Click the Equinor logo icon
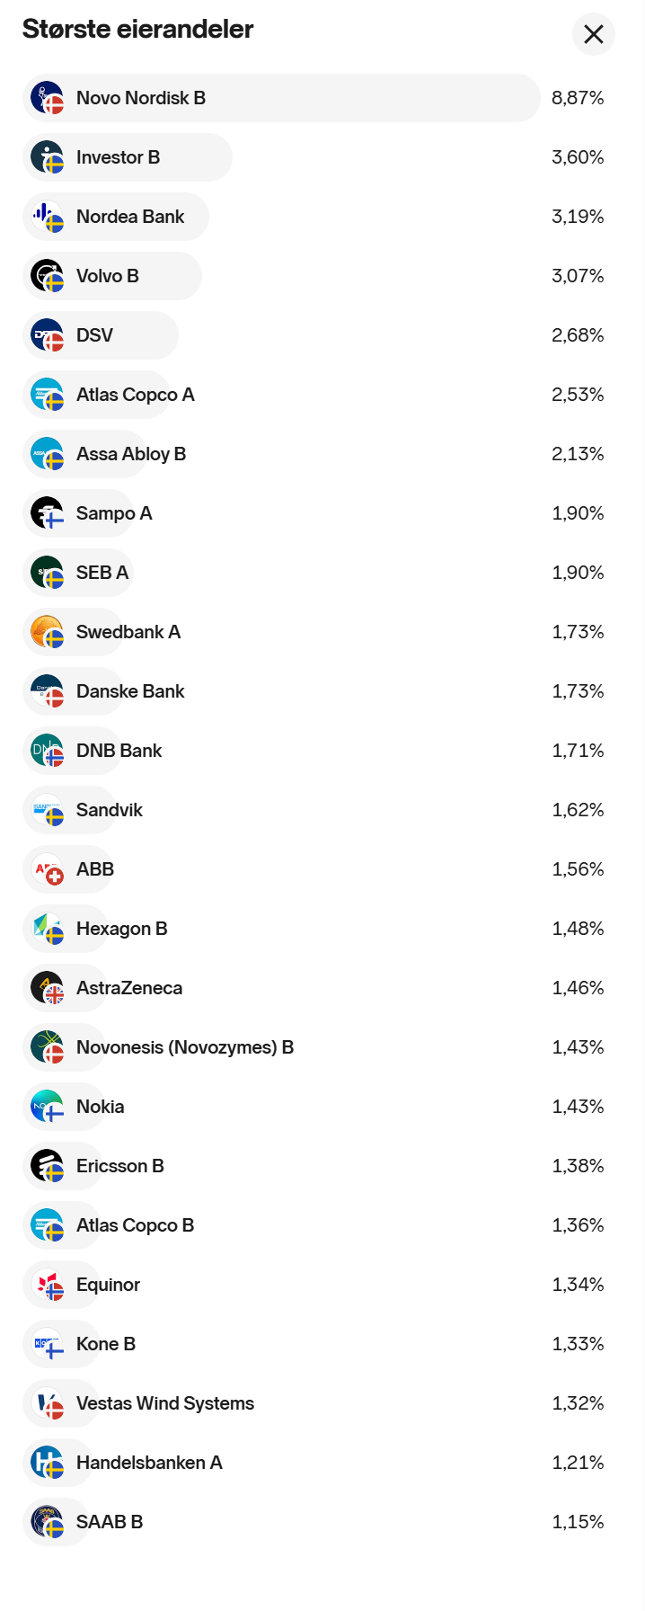The height and width of the screenshot is (1611, 645). coord(47,1285)
